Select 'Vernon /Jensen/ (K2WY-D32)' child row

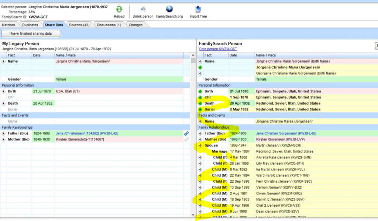(288, 187)
